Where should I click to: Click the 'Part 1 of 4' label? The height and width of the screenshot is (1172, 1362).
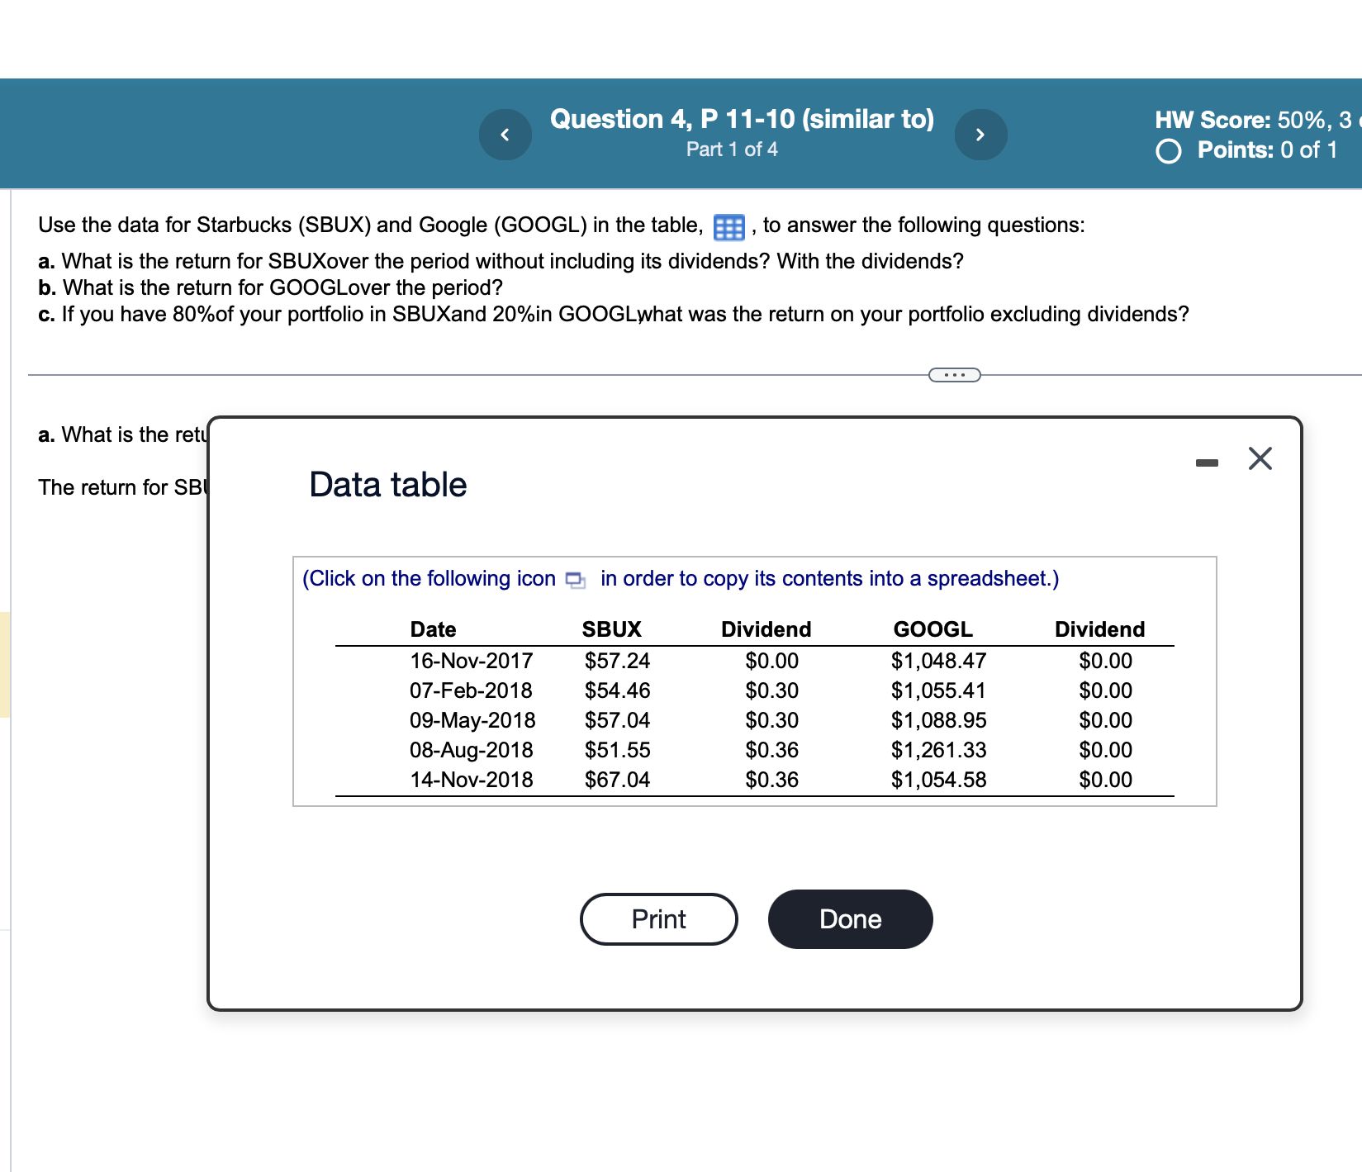pos(732,149)
